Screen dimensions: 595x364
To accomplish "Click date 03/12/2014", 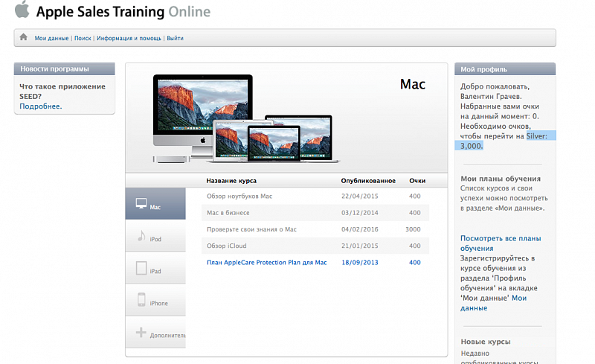I will (360, 213).
